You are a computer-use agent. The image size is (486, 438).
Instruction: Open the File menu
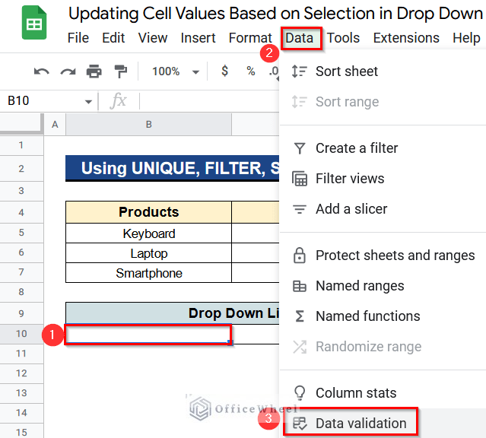[78, 38]
